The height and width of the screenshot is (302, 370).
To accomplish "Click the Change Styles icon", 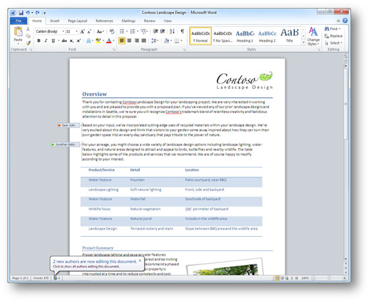I will [x=313, y=36].
